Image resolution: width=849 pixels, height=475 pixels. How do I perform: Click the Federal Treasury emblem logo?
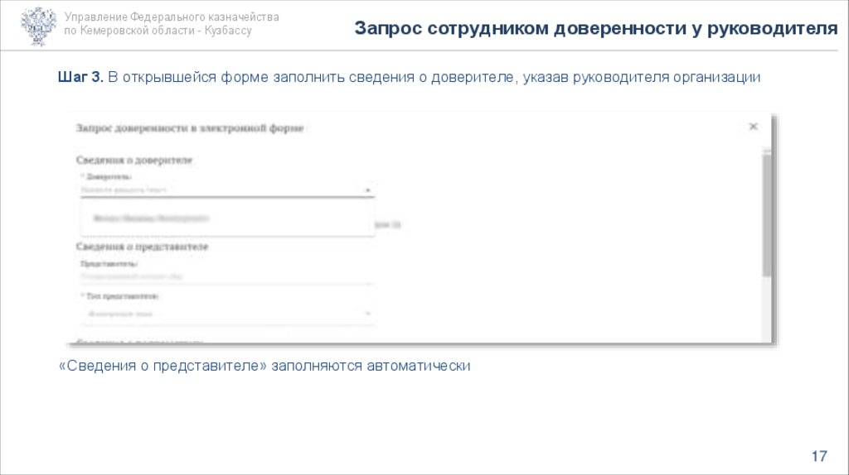tap(39, 25)
